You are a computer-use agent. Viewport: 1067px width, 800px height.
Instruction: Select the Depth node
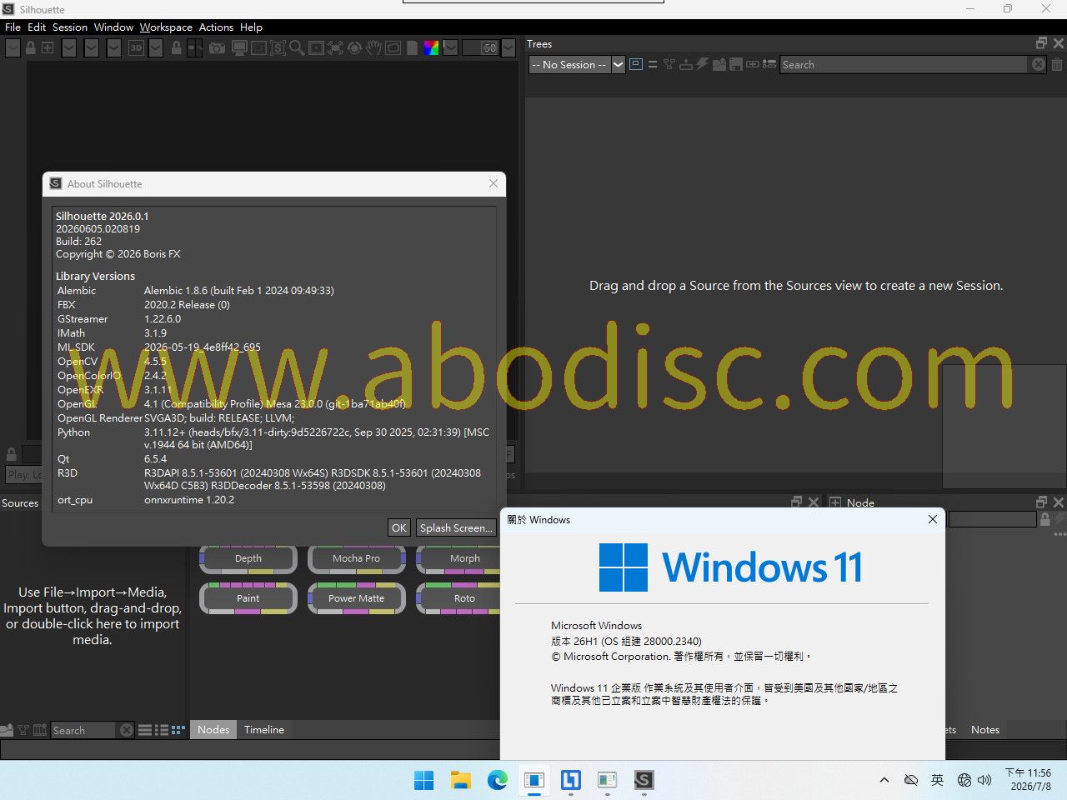(x=248, y=558)
